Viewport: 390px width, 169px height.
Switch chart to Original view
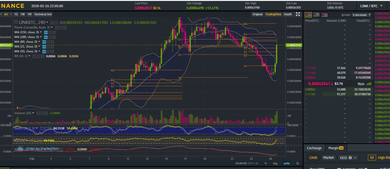point(257,14)
